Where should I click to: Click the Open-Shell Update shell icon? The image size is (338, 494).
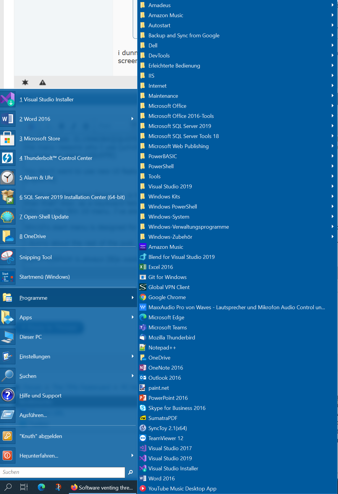pos(8,217)
